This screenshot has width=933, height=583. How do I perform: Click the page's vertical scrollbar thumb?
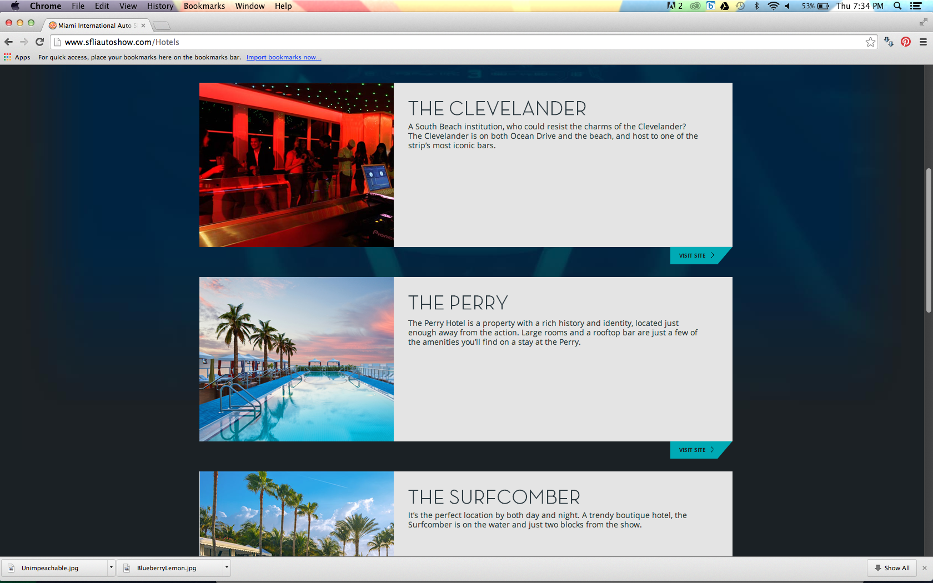click(929, 240)
